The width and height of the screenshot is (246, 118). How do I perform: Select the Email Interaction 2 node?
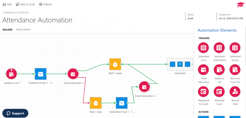pyautogui.click(x=144, y=87)
